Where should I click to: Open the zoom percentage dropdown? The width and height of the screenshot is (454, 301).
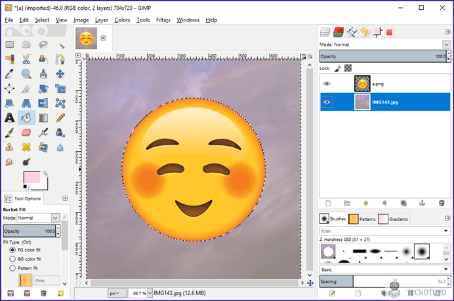tap(150, 293)
